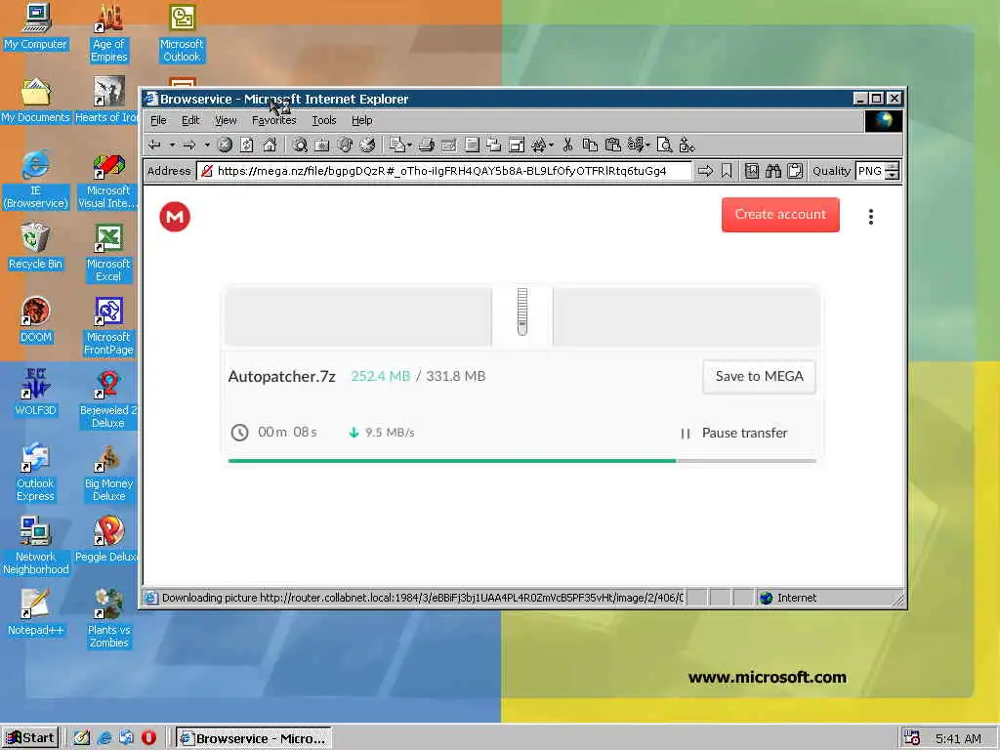Open the Media toolbar icon
The height and width of the screenshot is (750, 1000).
pos(345,146)
